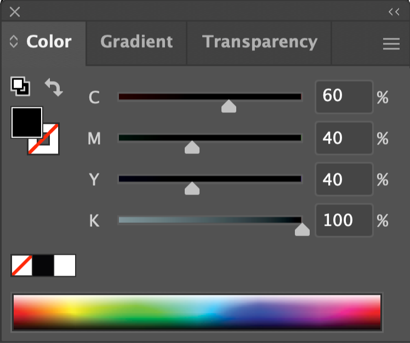Pick a color from the CMYK spectrum bar
The height and width of the screenshot is (343, 410).
click(197, 312)
